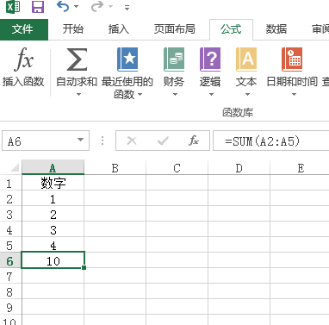Switch to the 数据 tab
The width and height of the screenshot is (329, 325).
(276, 29)
